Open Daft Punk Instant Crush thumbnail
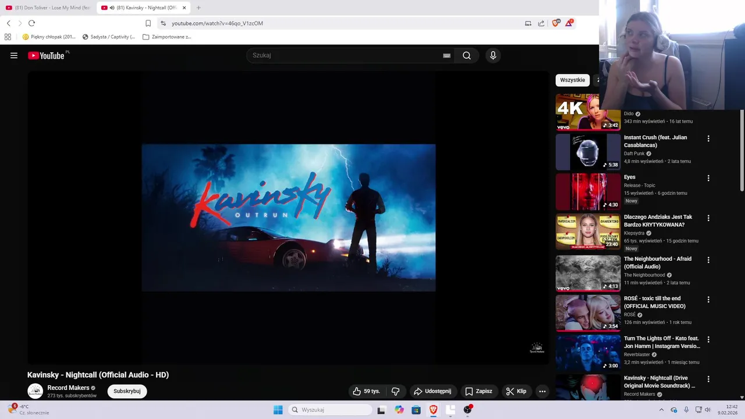Screen dimensions: 745x419 [x=588, y=151]
